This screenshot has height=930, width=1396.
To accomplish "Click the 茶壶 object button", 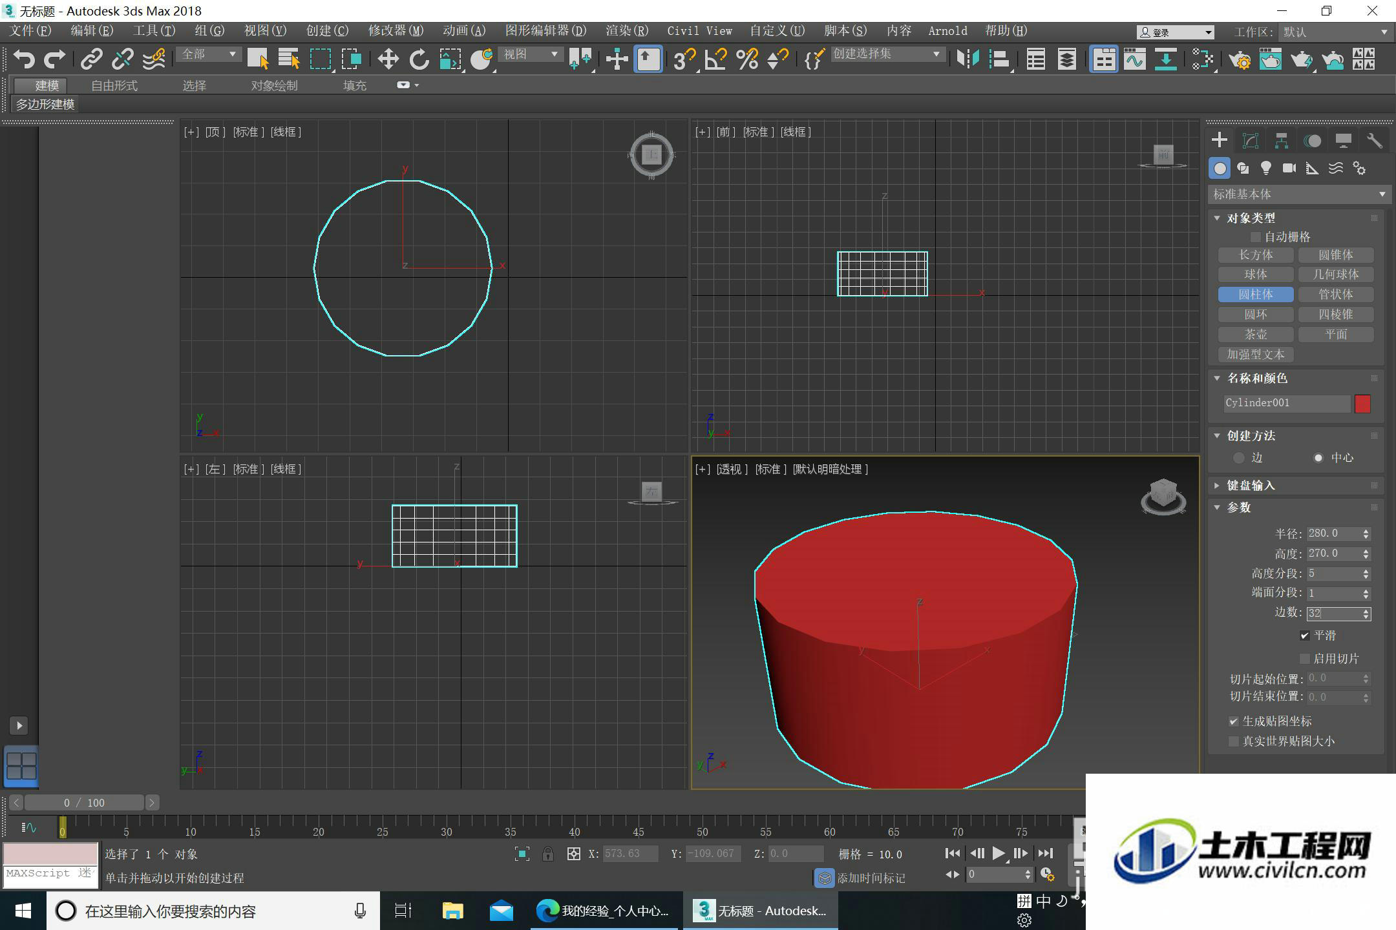I will pyautogui.click(x=1255, y=335).
